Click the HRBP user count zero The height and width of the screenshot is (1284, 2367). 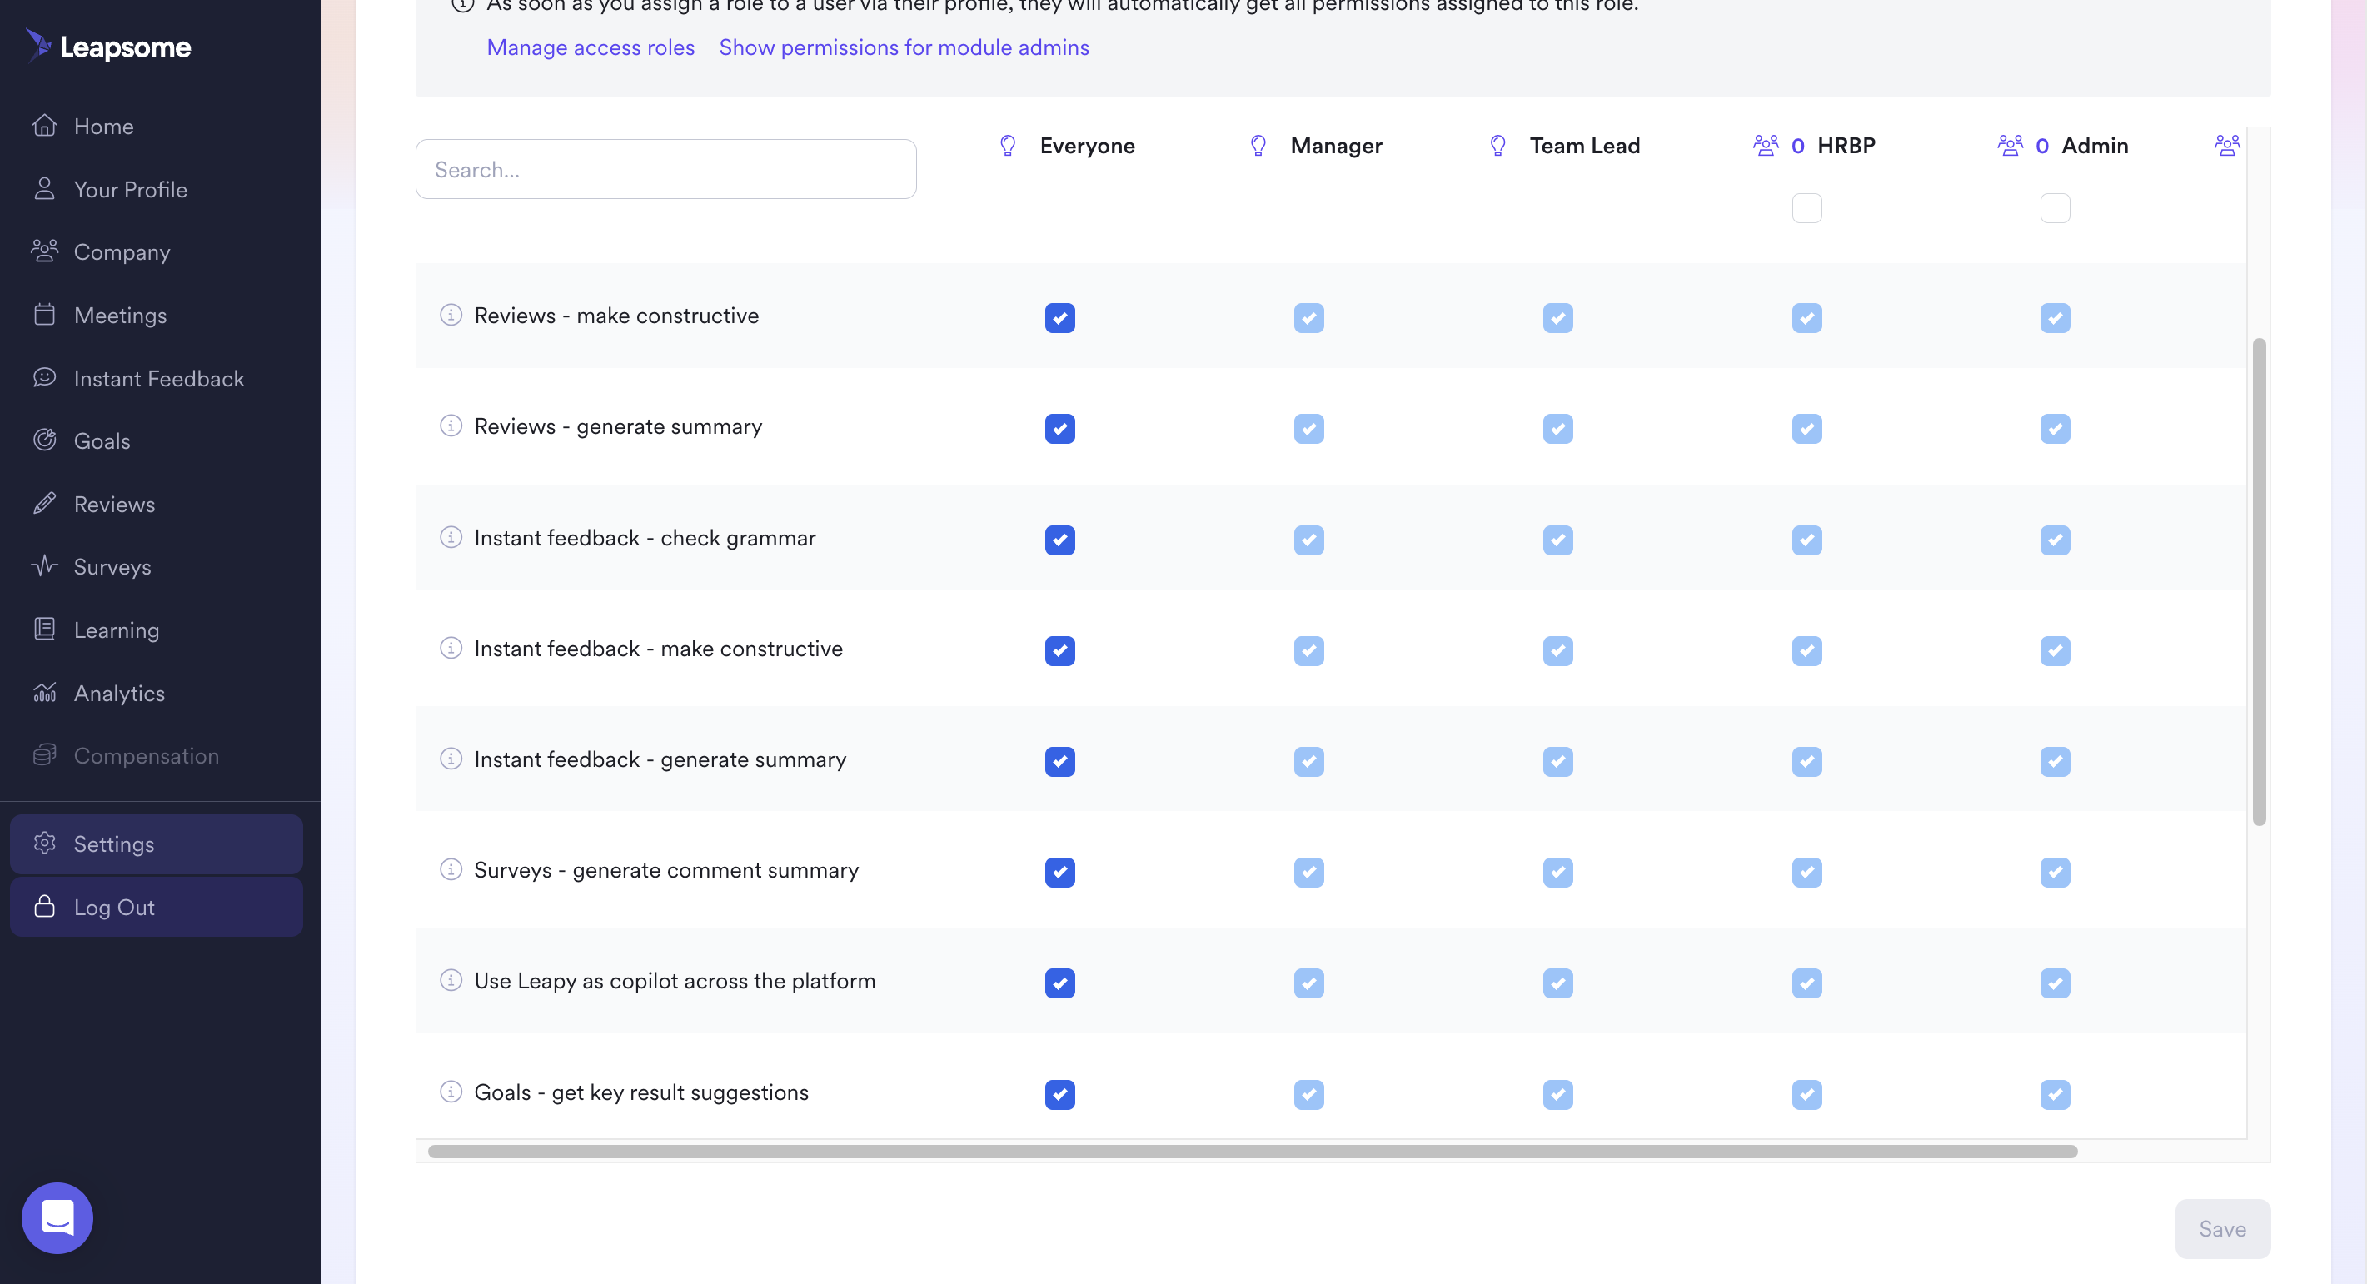coord(1797,146)
